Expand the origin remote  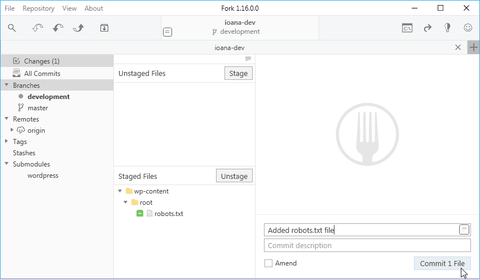tap(12, 130)
